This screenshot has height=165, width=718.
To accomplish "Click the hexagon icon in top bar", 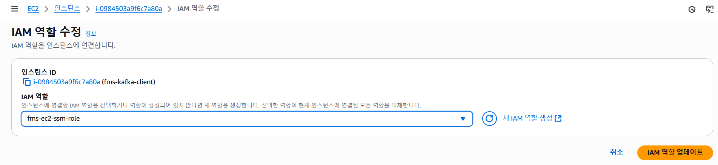I will 692,9.
